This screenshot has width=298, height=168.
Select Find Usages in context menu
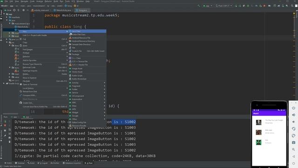[x=43, y=49]
